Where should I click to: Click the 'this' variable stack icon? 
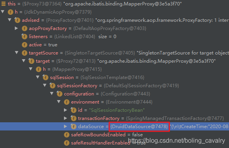tap(4, 4)
